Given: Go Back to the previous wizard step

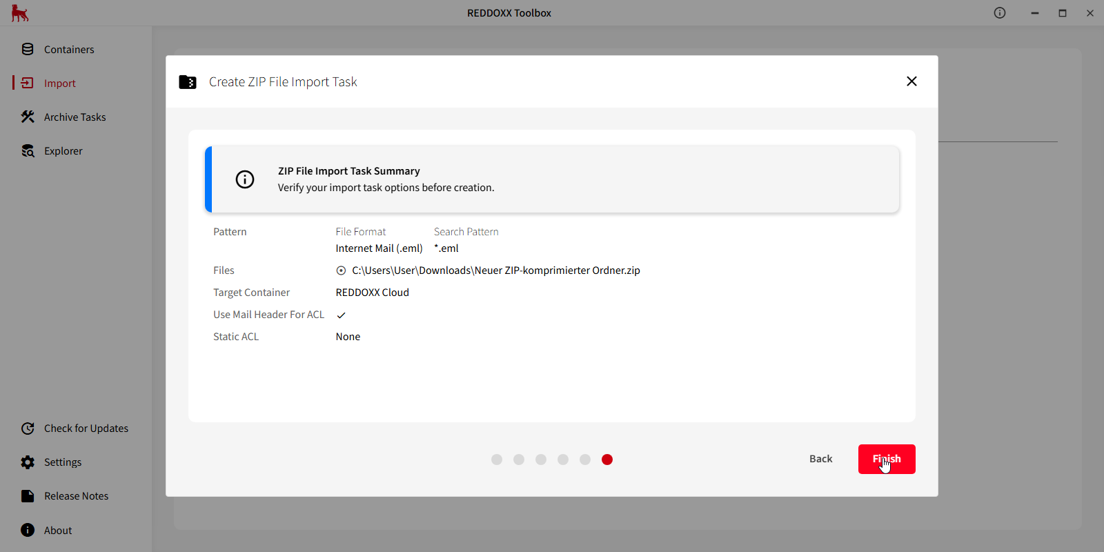Looking at the screenshot, I should tap(821, 459).
